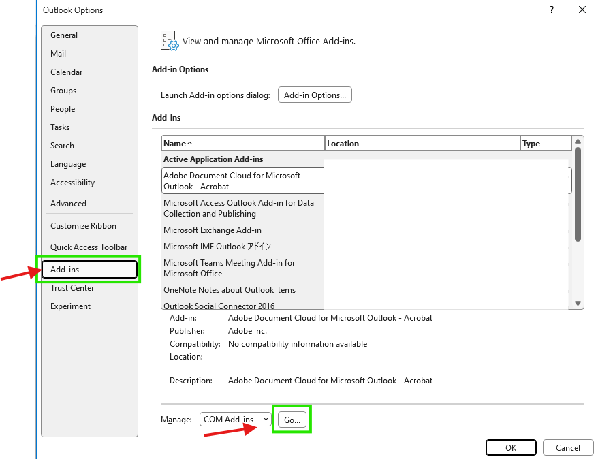The height and width of the screenshot is (459, 598).
Task: Open Quick Access Toolbar settings
Action: [x=89, y=247]
